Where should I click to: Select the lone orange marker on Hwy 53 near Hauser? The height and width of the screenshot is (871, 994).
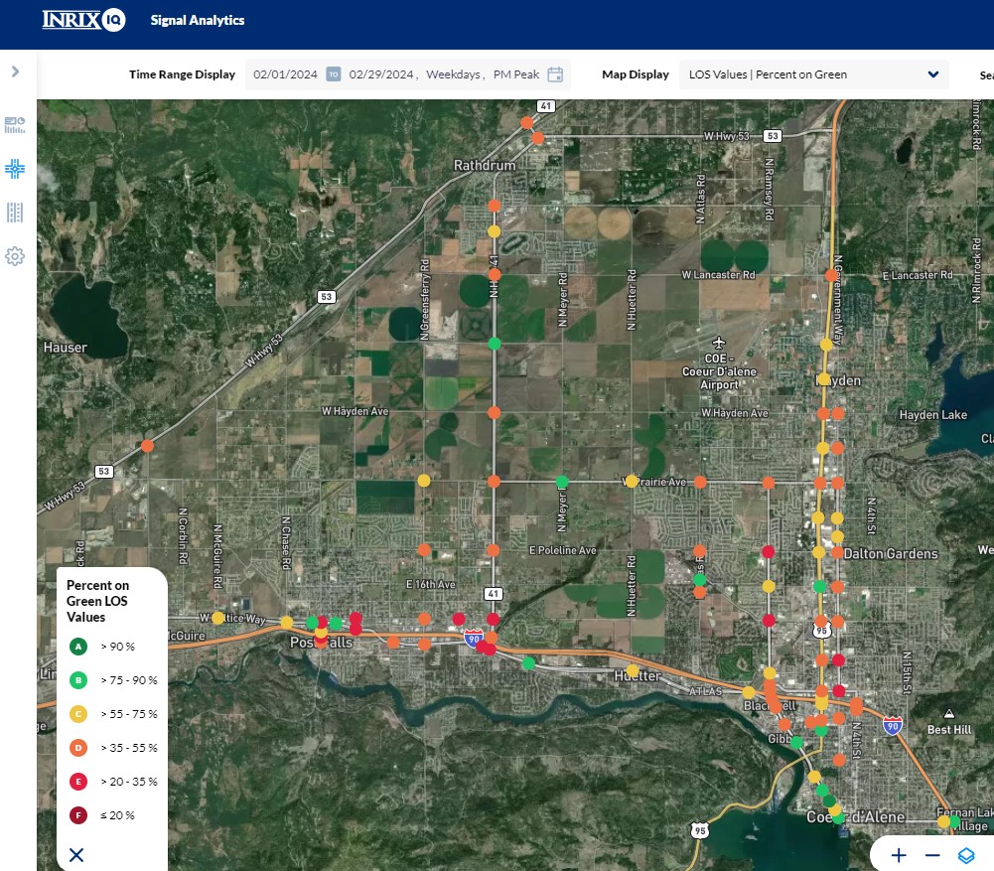(x=147, y=446)
